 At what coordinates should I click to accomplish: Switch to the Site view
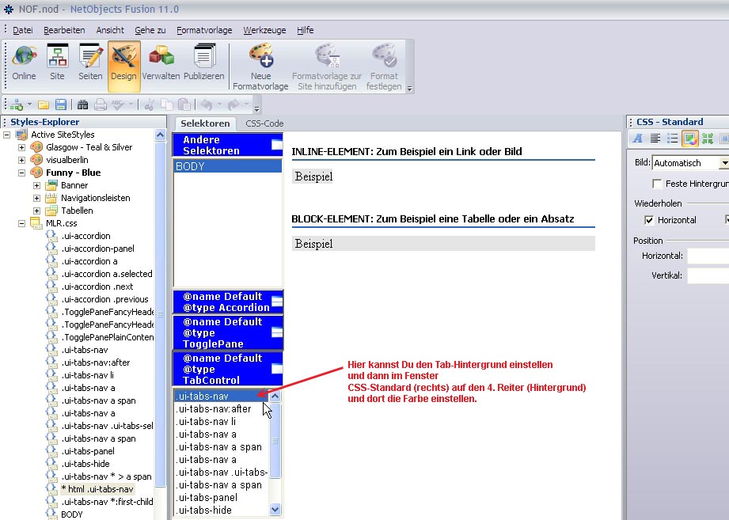57,62
